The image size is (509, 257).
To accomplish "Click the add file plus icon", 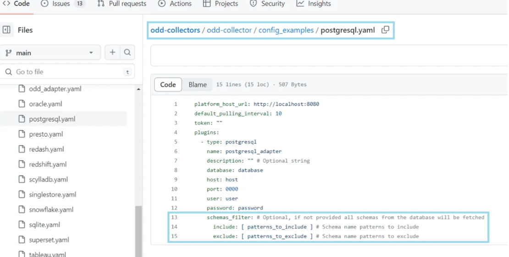I will tap(112, 53).
